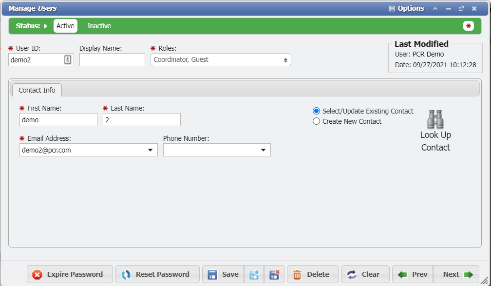Image resolution: width=491 pixels, height=286 pixels.
Task: Expand the Phone Number dropdown arrow
Action: click(x=263, y=150)
